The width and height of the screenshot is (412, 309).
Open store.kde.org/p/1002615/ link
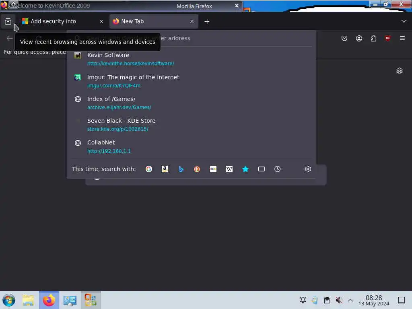(118, 129)
